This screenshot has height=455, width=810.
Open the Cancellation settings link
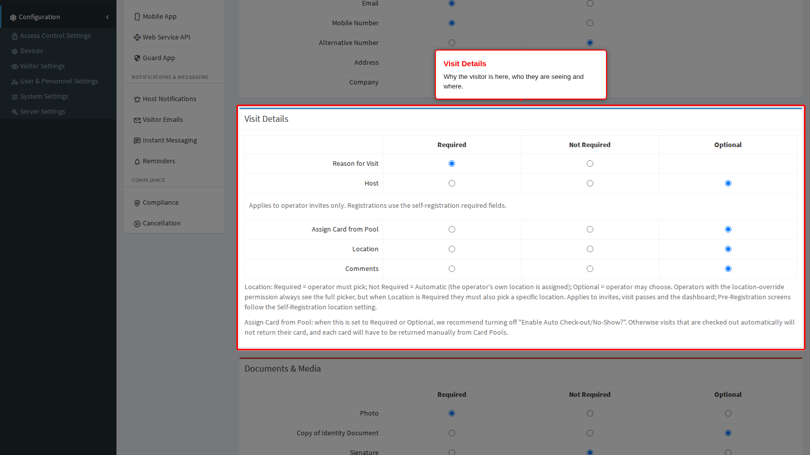click(x=161, y=223)
